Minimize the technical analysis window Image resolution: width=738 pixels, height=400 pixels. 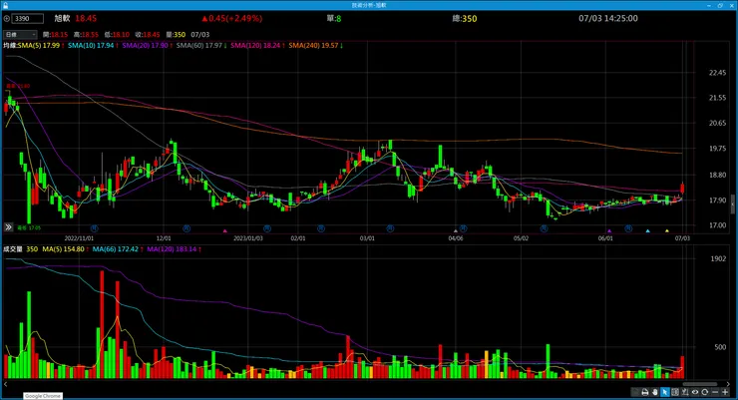[x=709, y=5]
